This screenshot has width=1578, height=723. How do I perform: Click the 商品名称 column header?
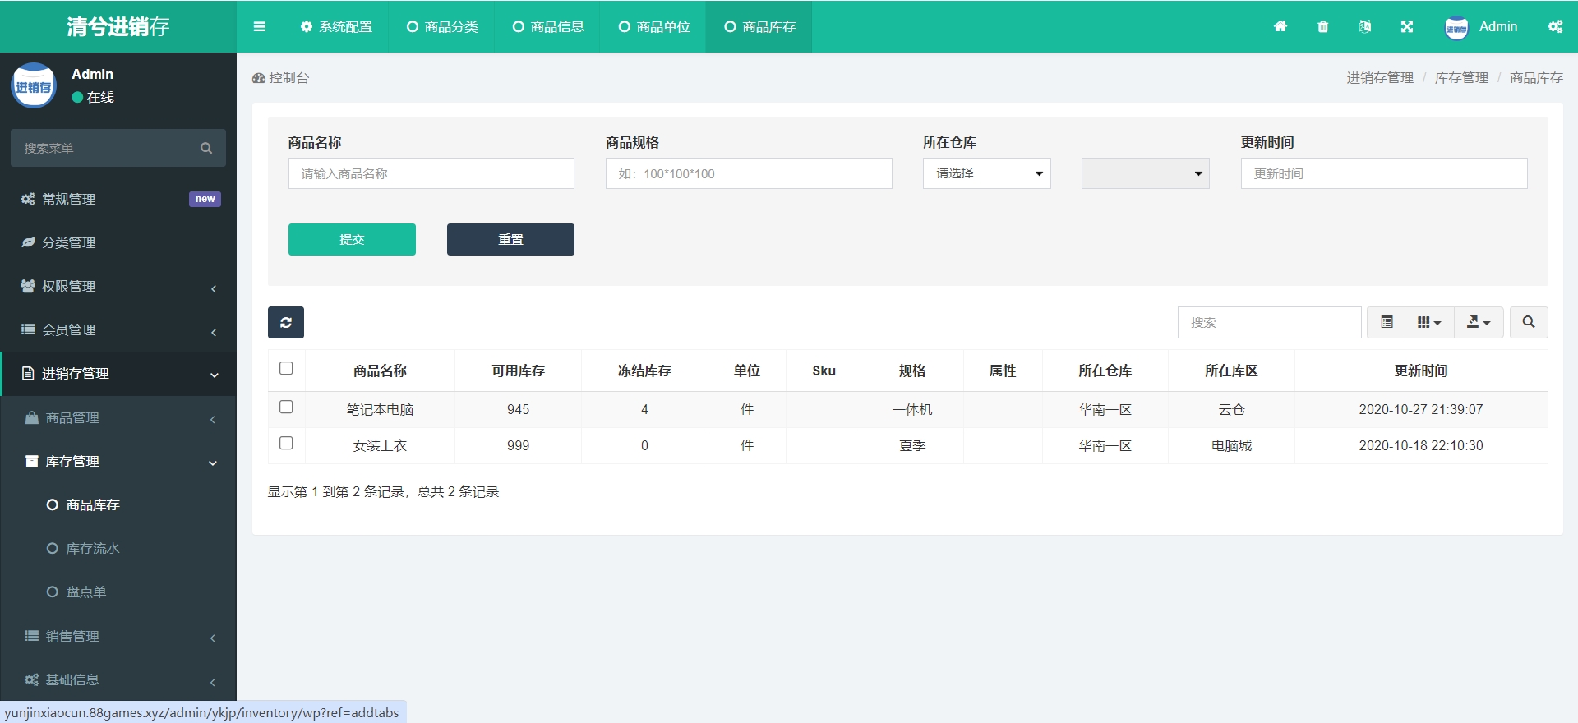[380, 371]
